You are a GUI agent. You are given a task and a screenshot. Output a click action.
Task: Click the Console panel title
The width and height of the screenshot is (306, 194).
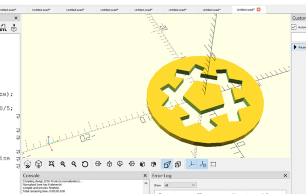click(31, 176)
